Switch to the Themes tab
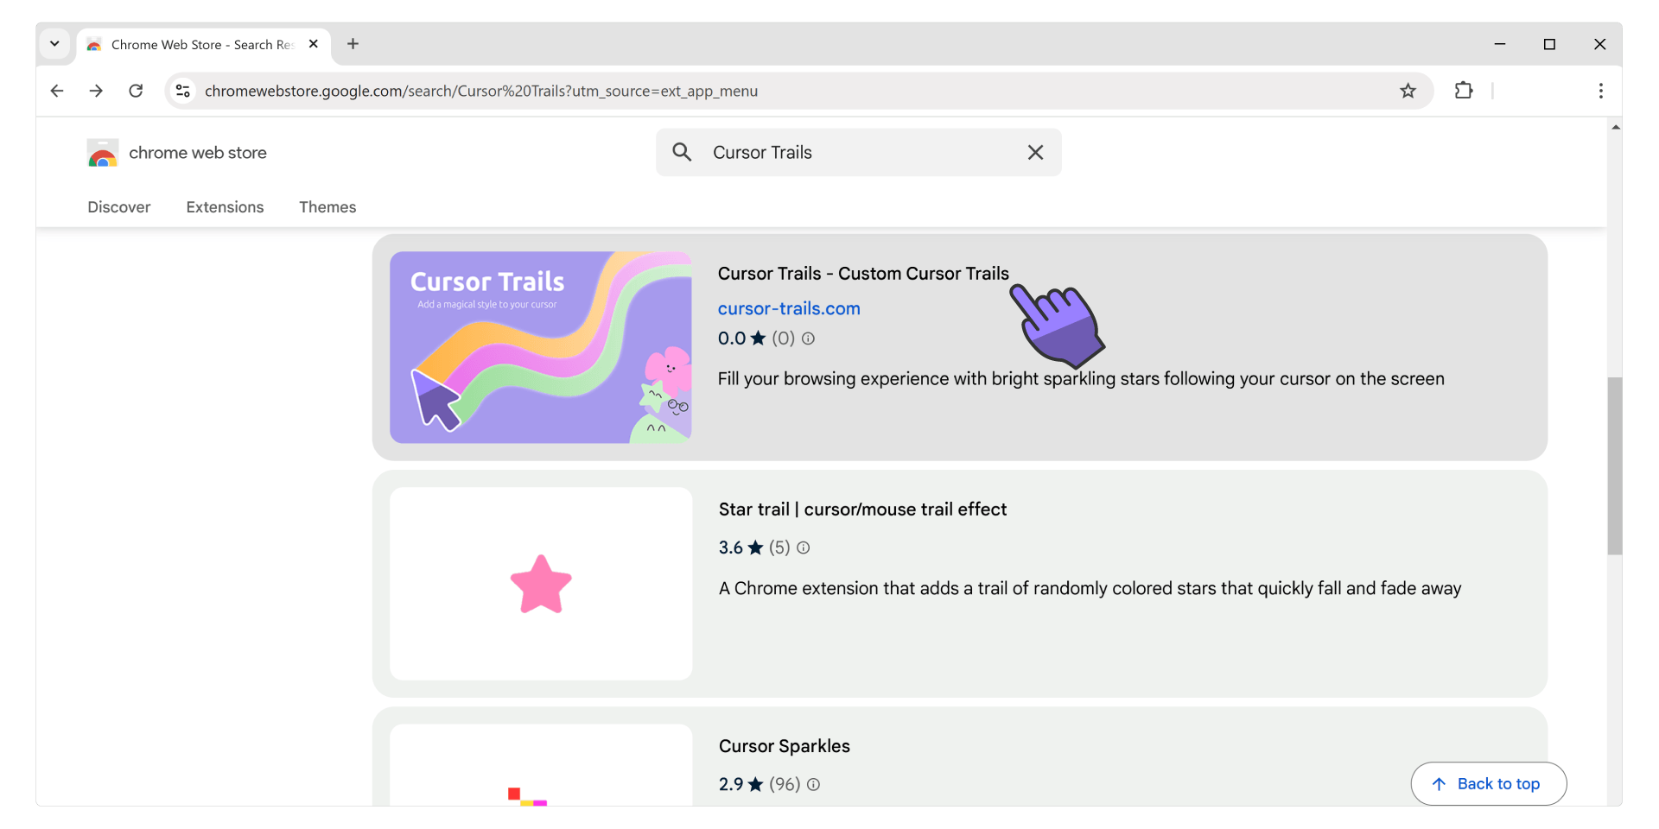 (327, 207)
